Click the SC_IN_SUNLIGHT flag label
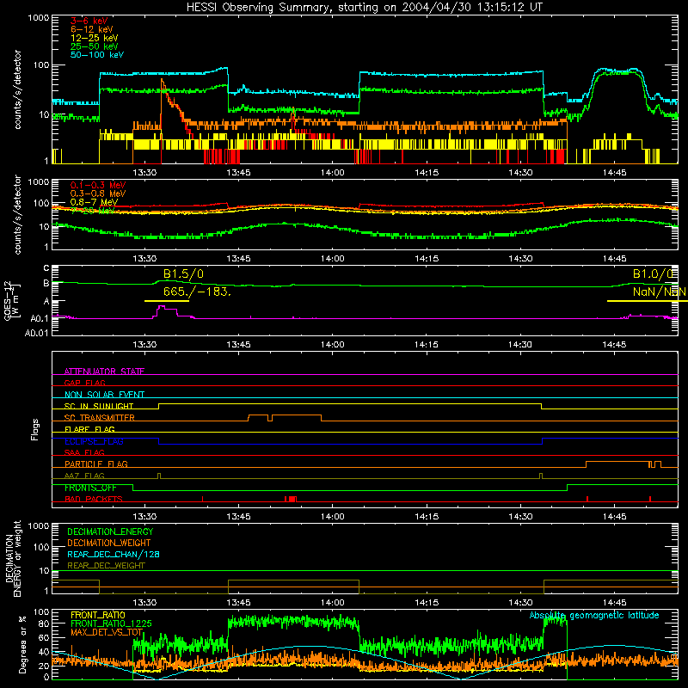Viewport: 688px width, 688px height. pos(99,406)
